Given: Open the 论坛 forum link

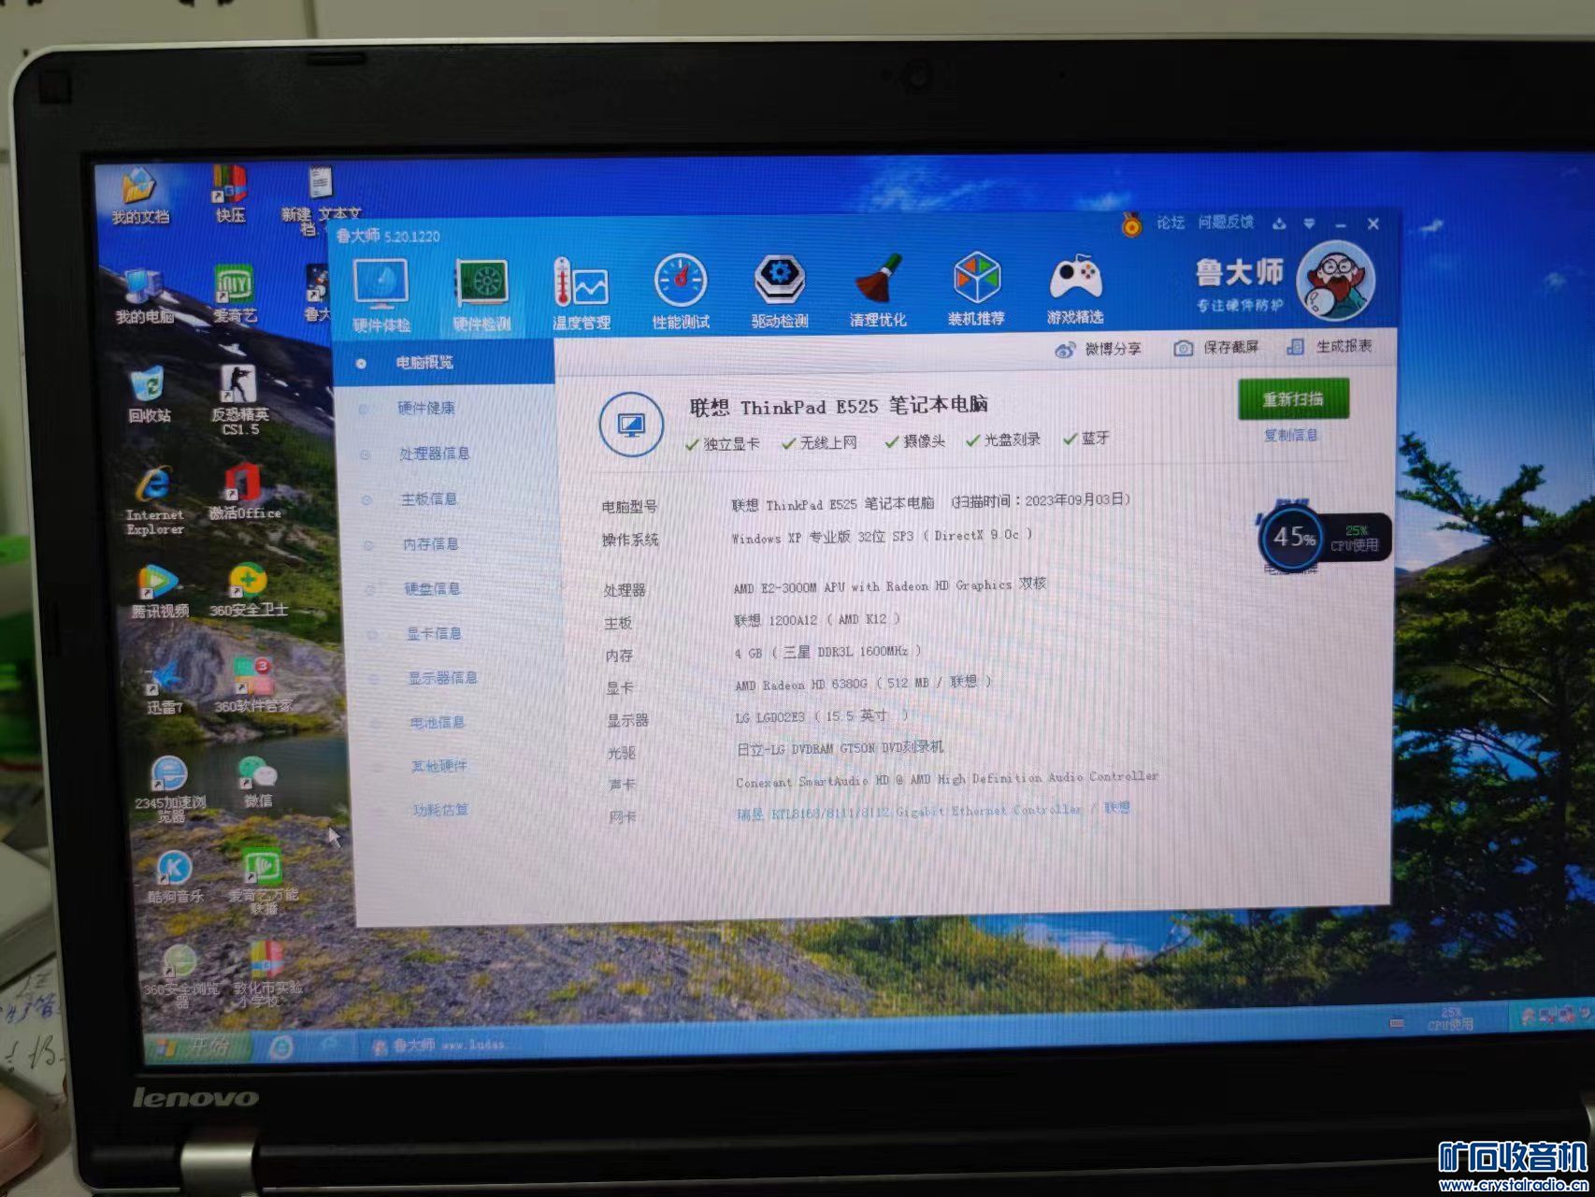Looking at the screenshot, I should 1171,223.
